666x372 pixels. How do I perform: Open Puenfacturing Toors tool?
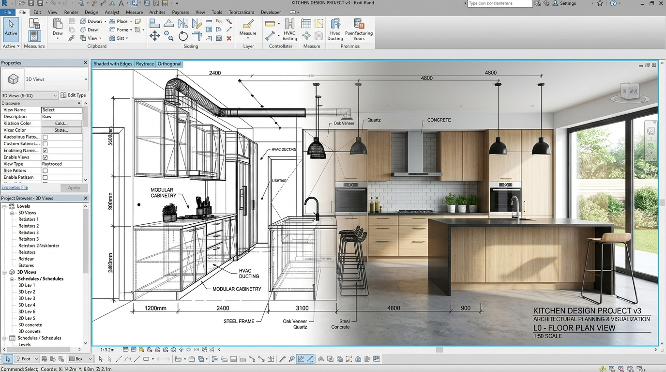pos(359,30)
